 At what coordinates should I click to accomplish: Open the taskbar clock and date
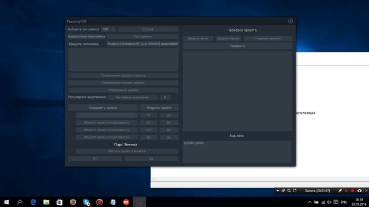click(359, 202)
